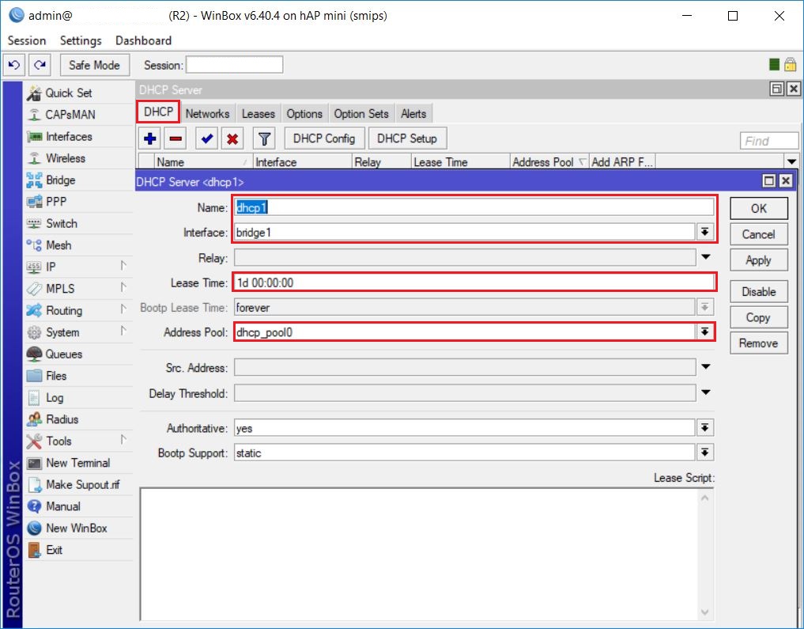This screenshot has height=629, width=804.
Task: Switch to the Leases tab
Action: click(259, 113)
